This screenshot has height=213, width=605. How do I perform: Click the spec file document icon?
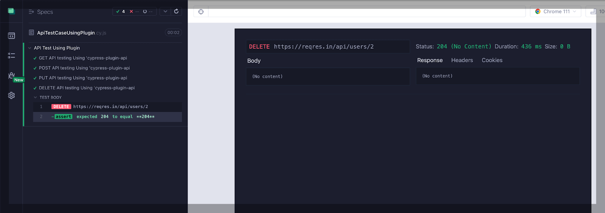click(x=31, y=32)
